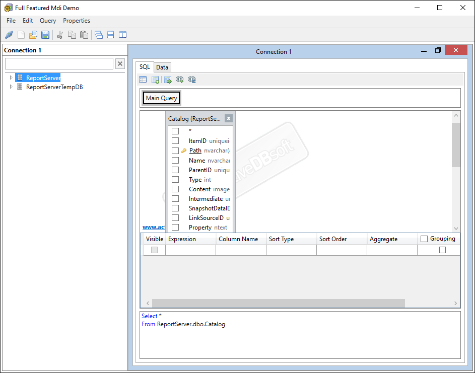Click the query properties panel icon
This screenshot has height=373, width=475.
[143, 80]
